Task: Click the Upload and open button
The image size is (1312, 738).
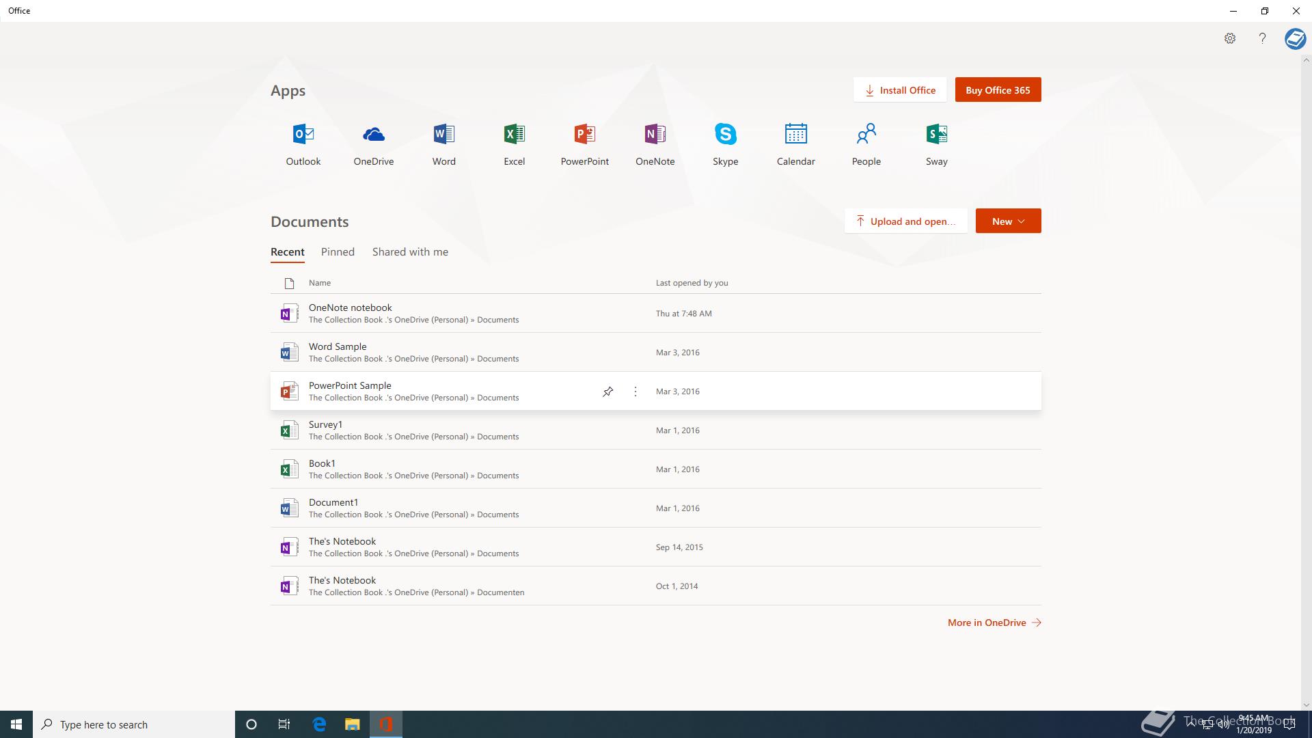Action: tap(906, 221)
